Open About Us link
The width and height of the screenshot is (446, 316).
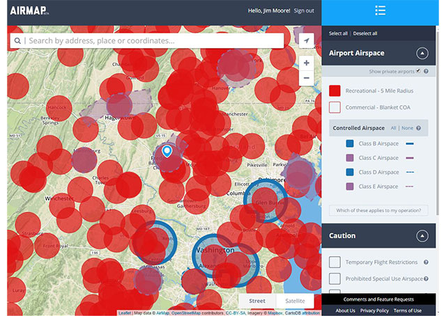(346, 310)
